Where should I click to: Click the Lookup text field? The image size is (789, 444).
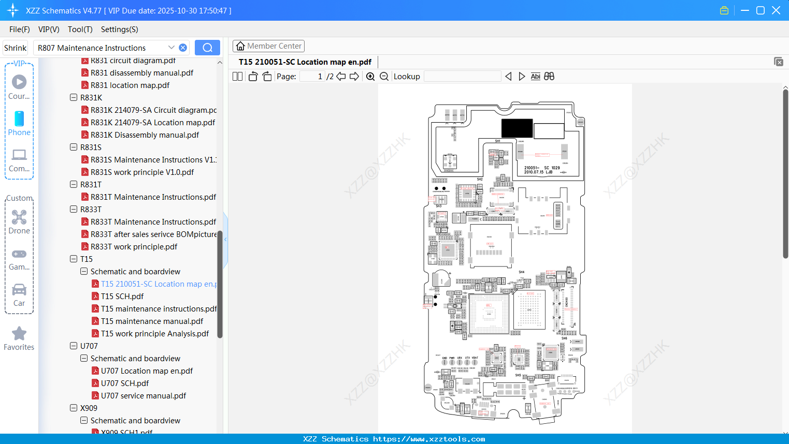pyautogui.click(x=462, y=77)
